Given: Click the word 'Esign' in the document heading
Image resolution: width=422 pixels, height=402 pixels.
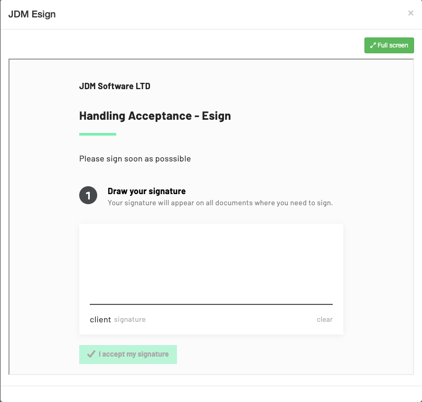Looking at the screenshot, I should (216, 116).
